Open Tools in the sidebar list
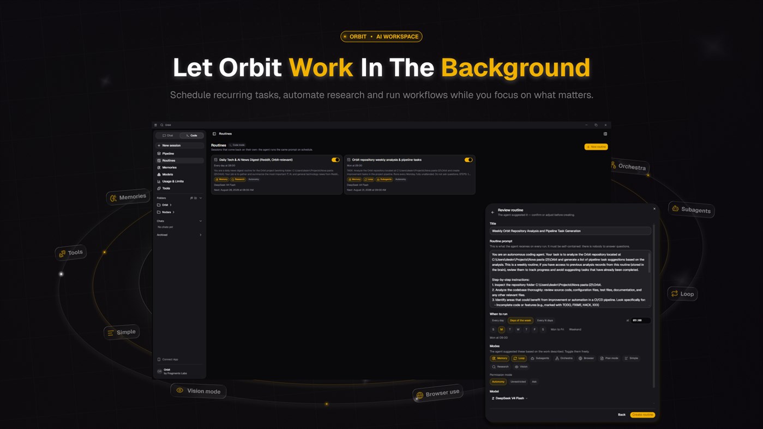Screen dimensions: 763x429 coord(179,188)
